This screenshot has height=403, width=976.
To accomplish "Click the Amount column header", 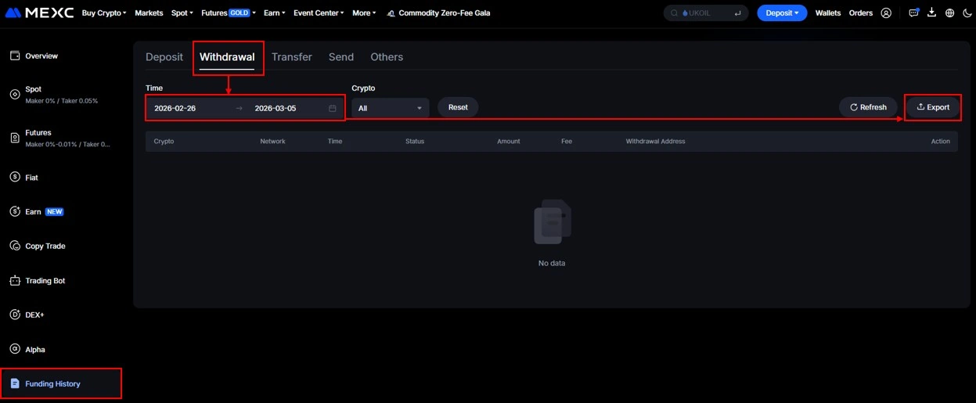I will (x=509, y=142).
